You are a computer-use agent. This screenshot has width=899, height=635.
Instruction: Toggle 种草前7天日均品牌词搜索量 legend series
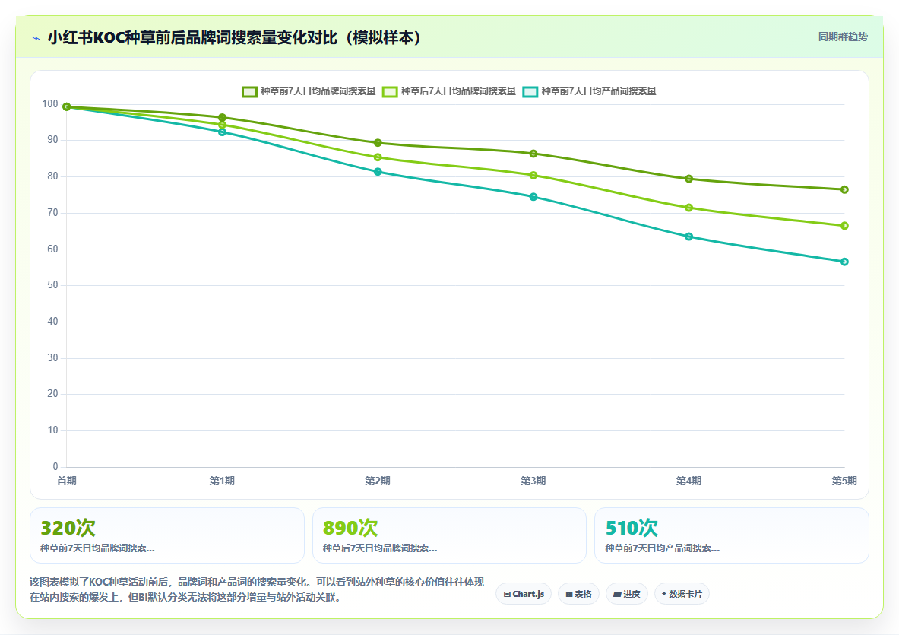pyautogui.click(x=309, y=91)
